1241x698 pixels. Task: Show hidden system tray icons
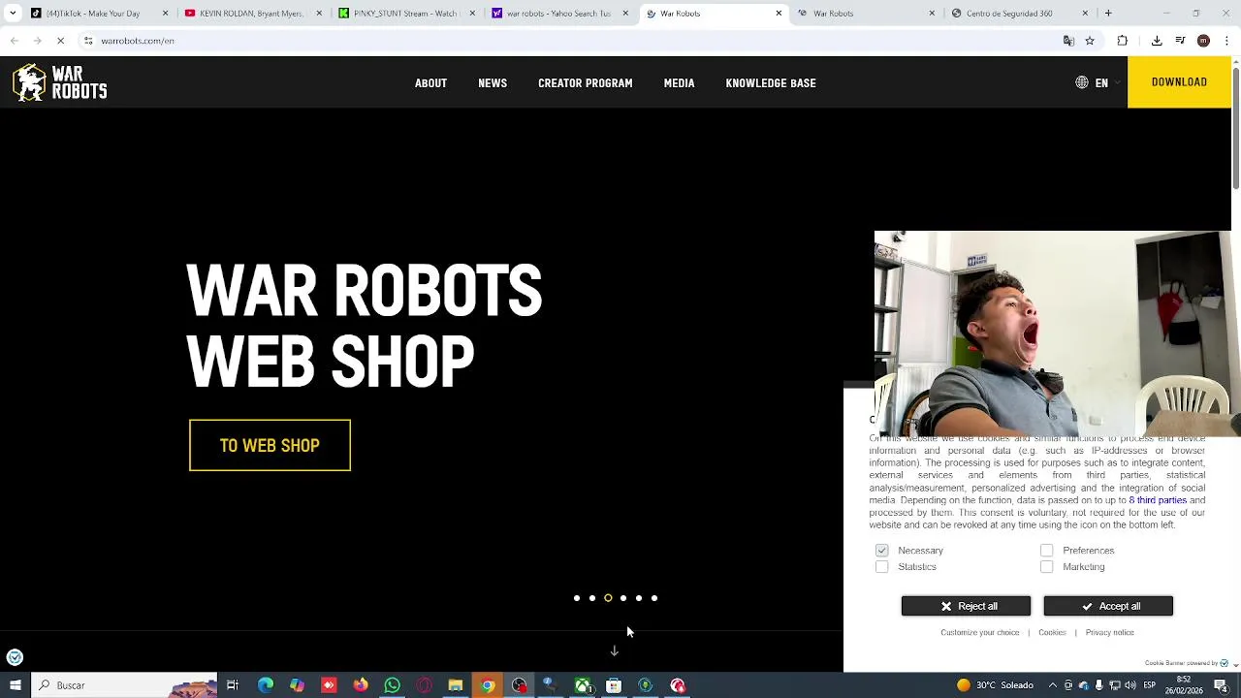1052,685
